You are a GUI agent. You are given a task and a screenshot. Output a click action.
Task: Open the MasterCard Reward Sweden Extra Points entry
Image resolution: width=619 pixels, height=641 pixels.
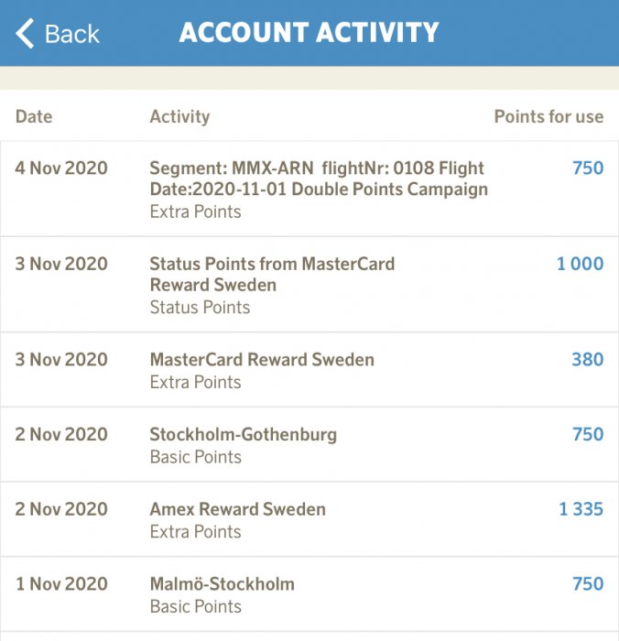tap(262, 360)
